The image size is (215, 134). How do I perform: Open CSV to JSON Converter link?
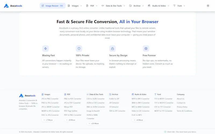(x=96, y=99)
